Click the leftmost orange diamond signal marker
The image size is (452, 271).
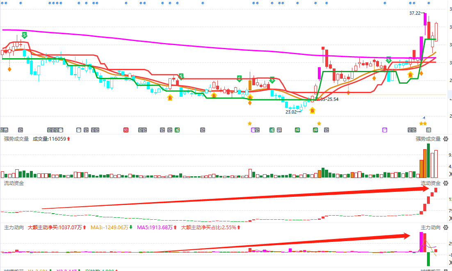pos(9,69)
